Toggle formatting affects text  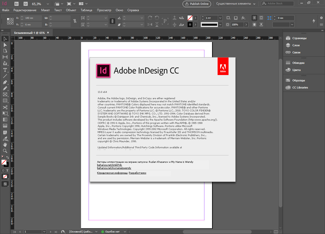(x=7, y=170)
